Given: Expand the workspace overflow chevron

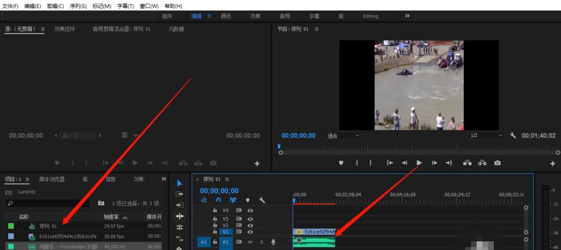Looking at the screenshot, I should (x=408, y=16).
